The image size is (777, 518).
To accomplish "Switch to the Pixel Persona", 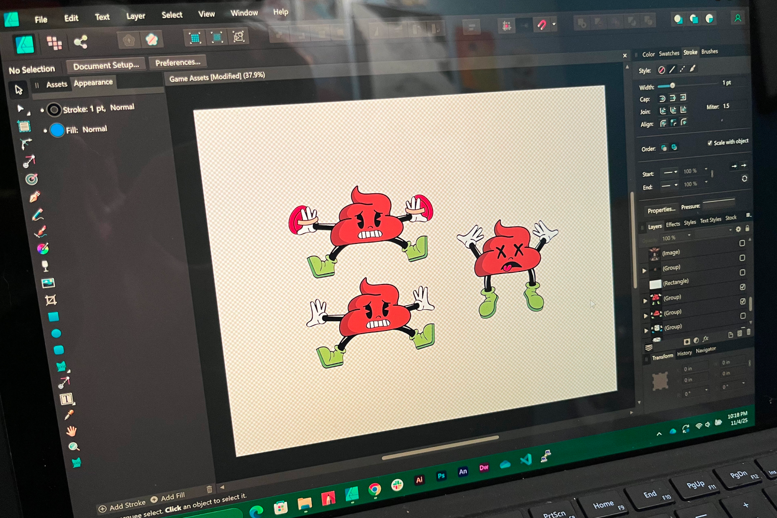I will pyautogui.click(x=54, y=43).
